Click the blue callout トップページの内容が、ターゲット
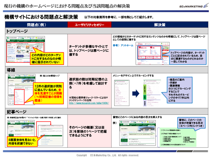 pyautogui.click(x=188, y=57)
